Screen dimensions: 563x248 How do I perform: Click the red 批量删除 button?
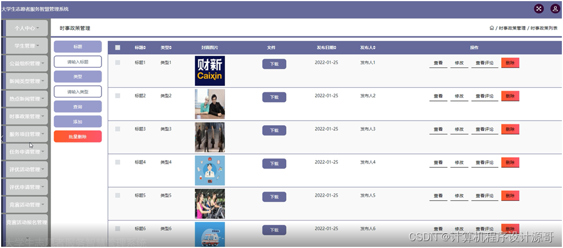tap(77, 137)
